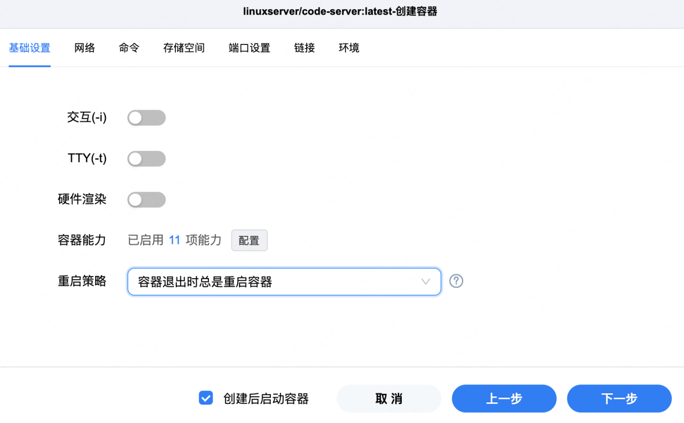Select the 环境 tab
684x423 pixels.
tap(348, 48)
